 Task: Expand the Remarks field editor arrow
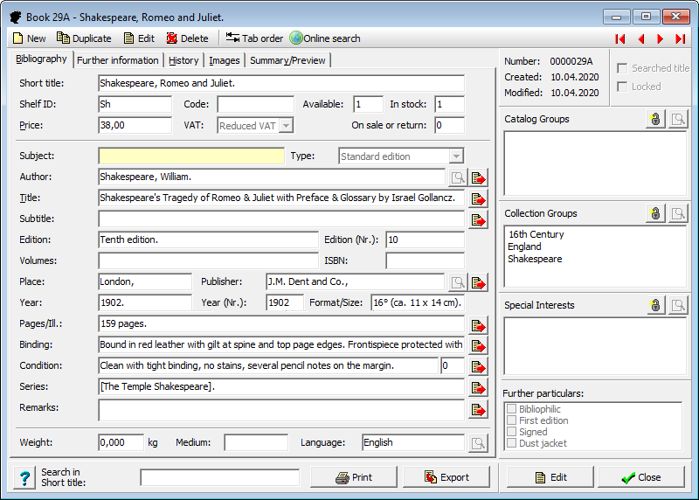pos(478,409)
